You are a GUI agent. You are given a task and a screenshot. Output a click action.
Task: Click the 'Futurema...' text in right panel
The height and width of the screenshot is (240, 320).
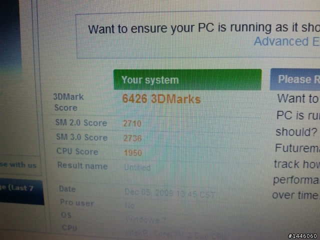[297, 148]
